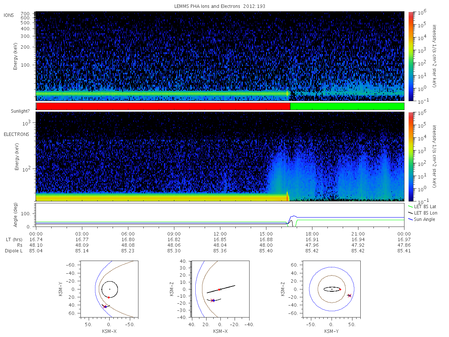Open the KSM-Y versus KSM-Z orbit plot

tap(332, 289)
